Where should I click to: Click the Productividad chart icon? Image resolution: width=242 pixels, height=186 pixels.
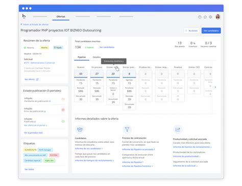(x=178, y=129)
